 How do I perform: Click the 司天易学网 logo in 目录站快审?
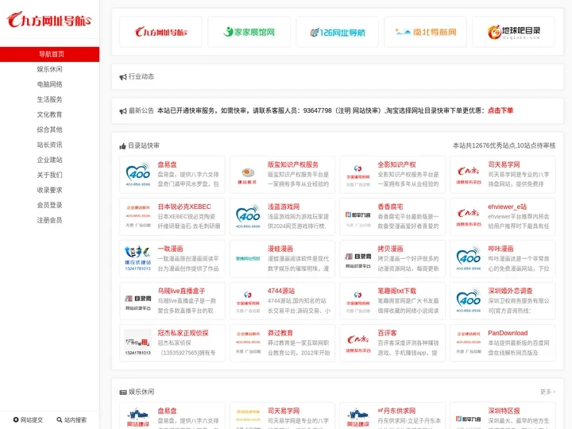(469, 174)
